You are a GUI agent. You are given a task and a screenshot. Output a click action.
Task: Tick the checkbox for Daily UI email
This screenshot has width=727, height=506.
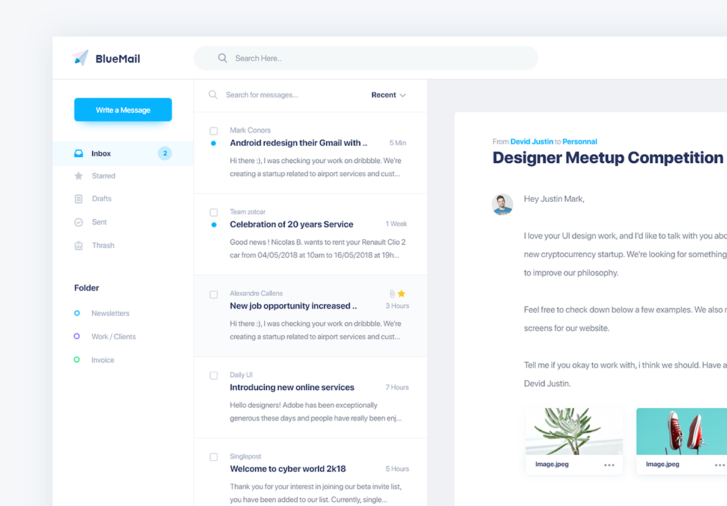click(x=214, y=375)
